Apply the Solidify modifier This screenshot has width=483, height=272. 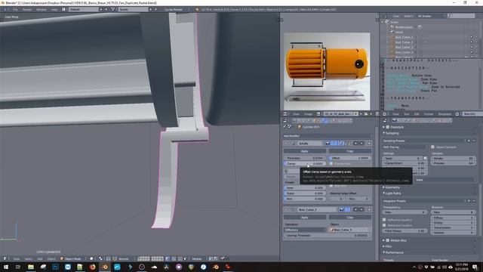point(304,151)
